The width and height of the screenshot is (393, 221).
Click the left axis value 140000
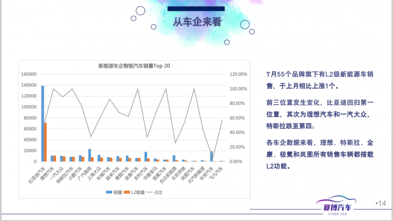tap(29, 85)
